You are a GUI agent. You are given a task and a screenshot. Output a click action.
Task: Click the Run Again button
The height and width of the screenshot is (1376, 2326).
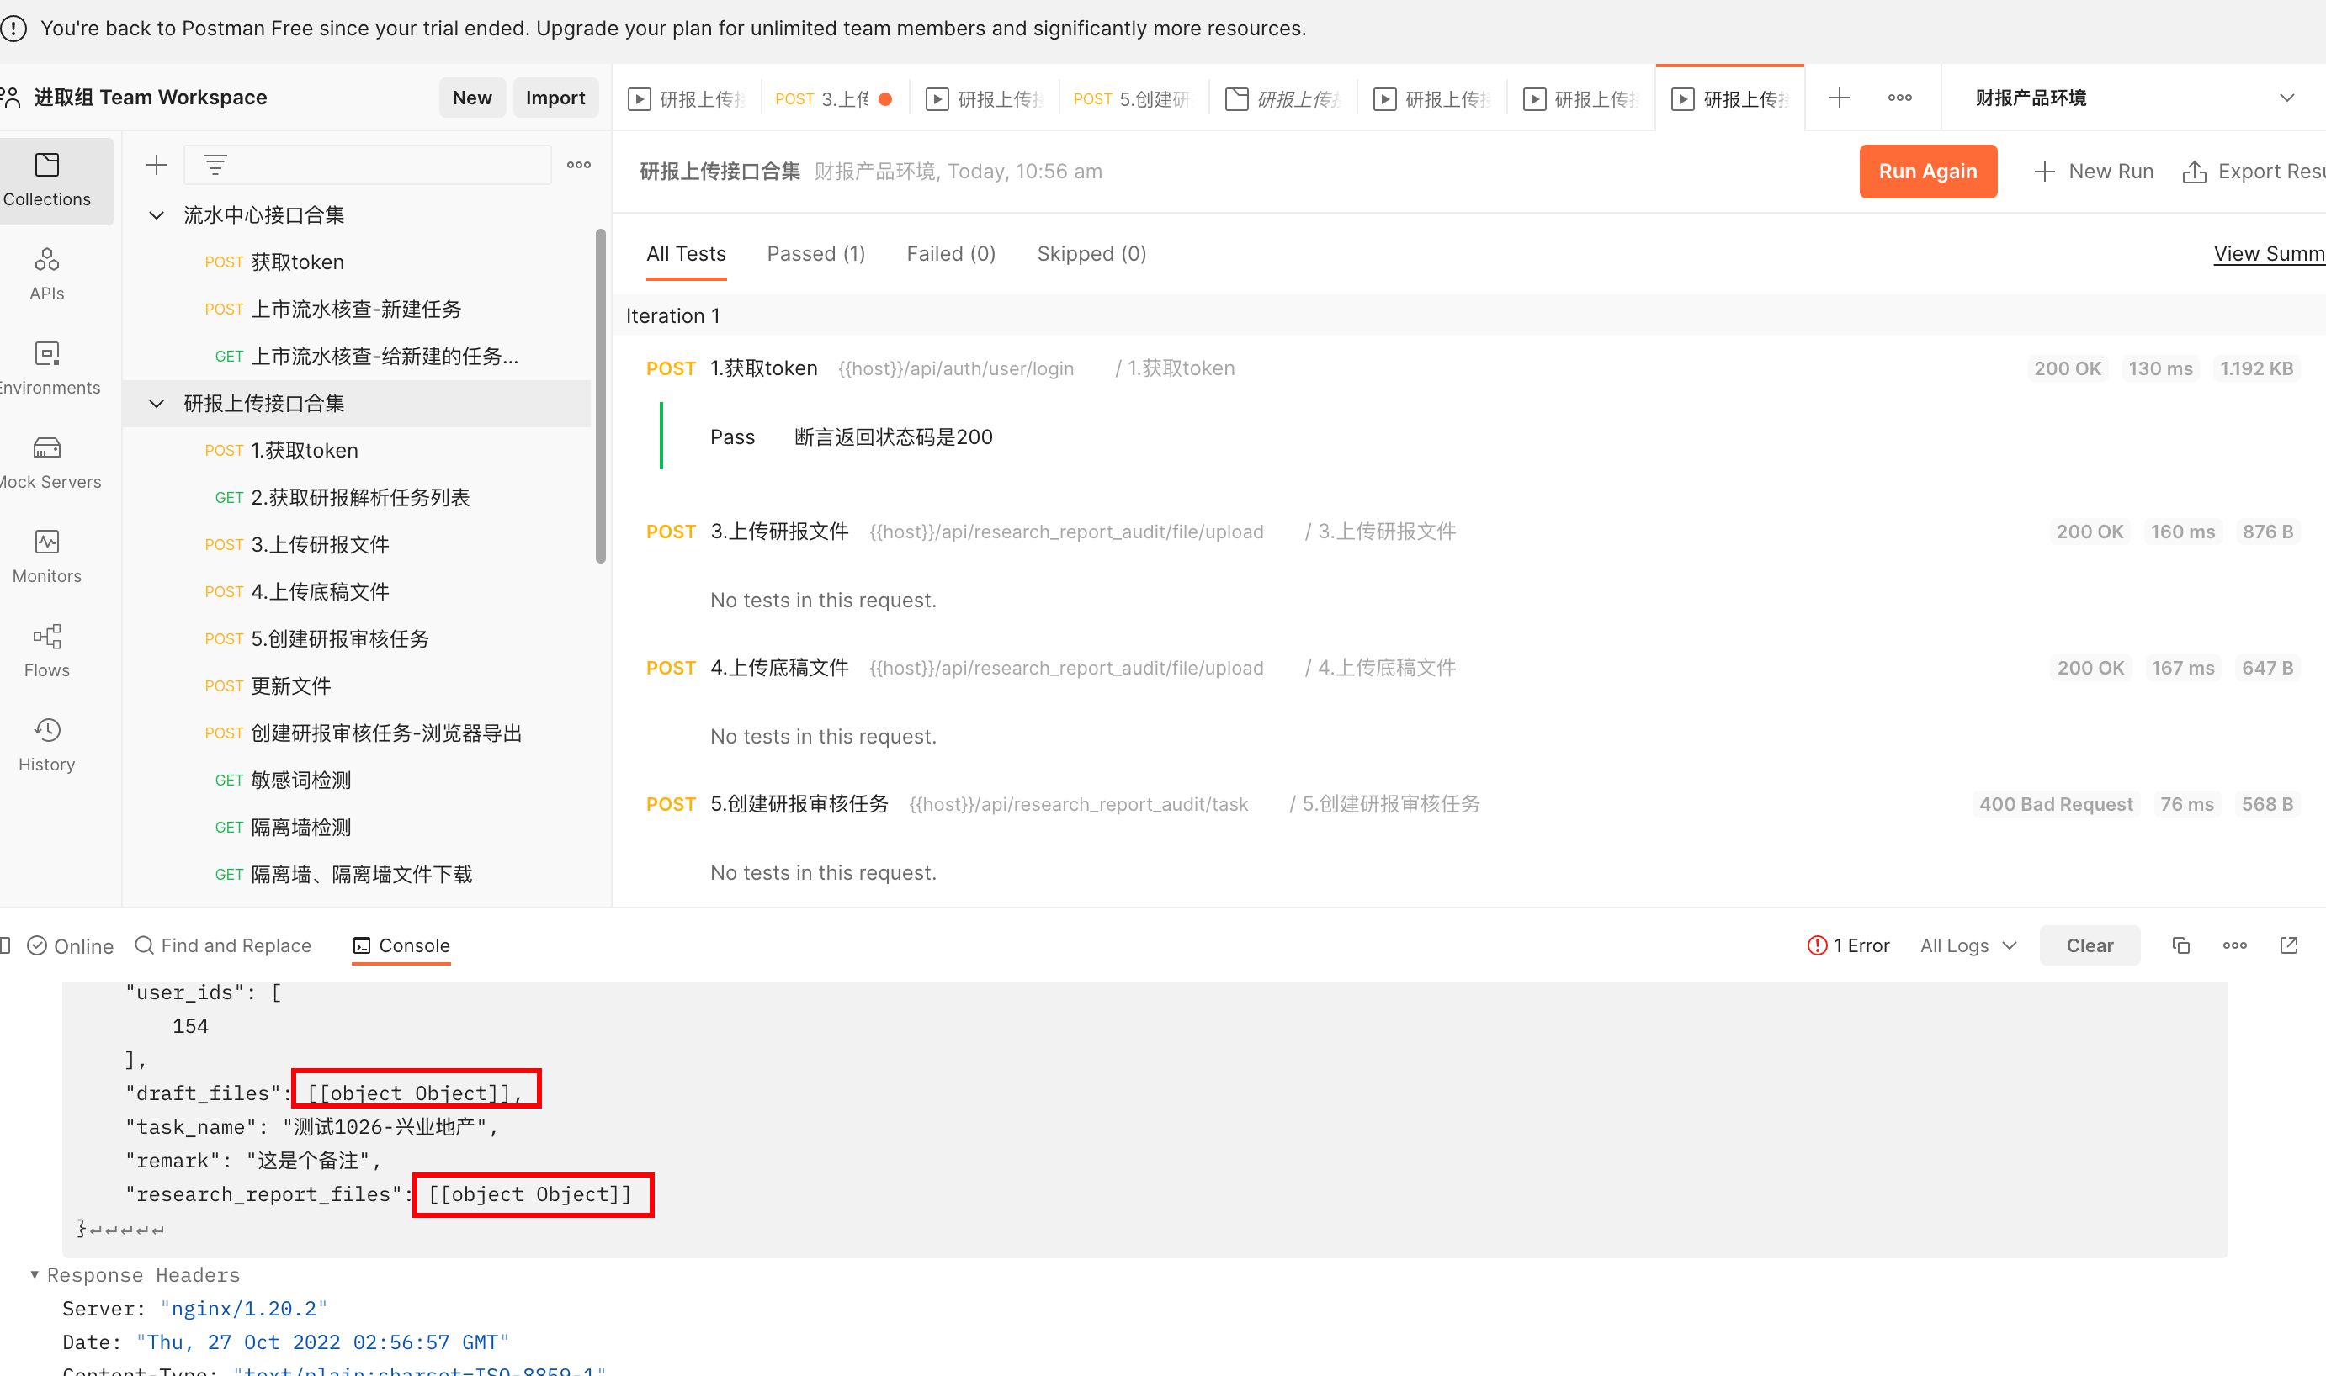coord(1928,171)
